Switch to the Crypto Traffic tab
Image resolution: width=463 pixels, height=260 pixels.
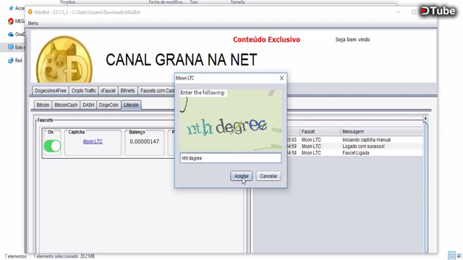(x=84, y=91)
